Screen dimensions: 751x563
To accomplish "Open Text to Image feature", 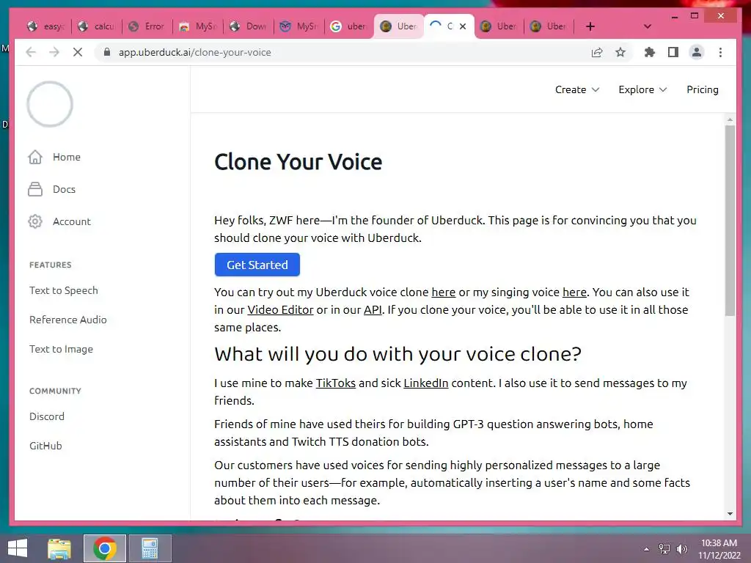I will tap(62, 349).
